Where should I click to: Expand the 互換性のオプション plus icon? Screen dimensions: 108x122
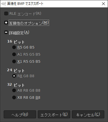tap(6, 23)
